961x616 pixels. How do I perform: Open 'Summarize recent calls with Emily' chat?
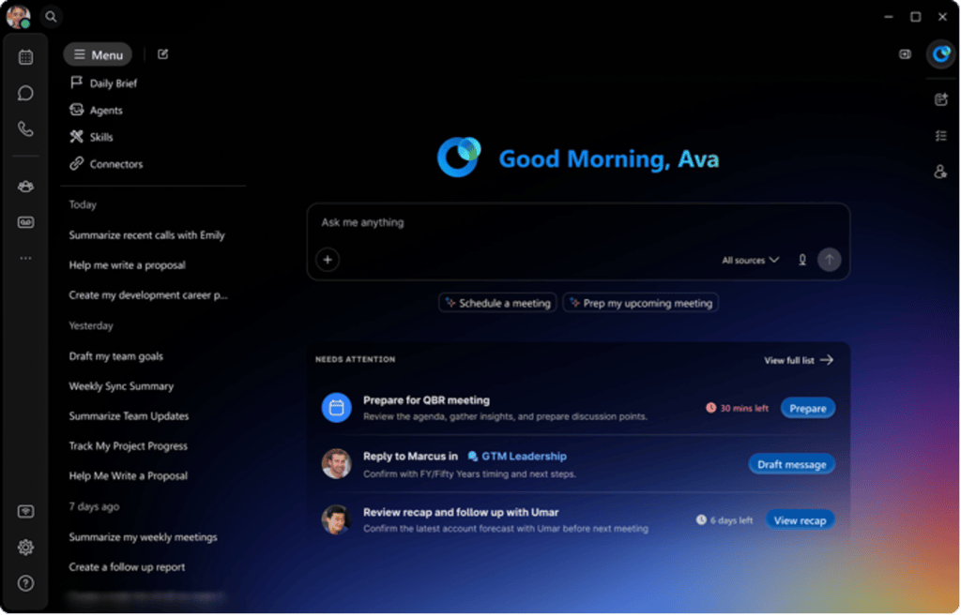point(146,235)
